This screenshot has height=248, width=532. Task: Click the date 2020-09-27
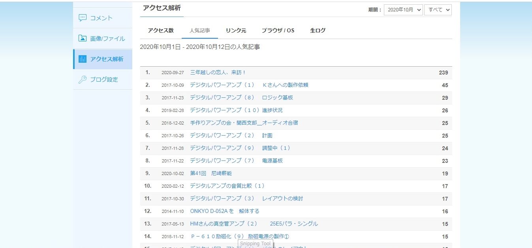[173, 73]
